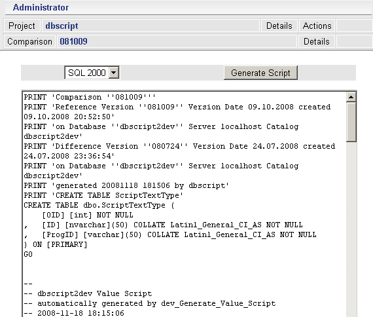Screen dimensions: 373x317
Task: Click the script box scroll-up arrow
Action: pyautogui.click(x=351, y=97)
